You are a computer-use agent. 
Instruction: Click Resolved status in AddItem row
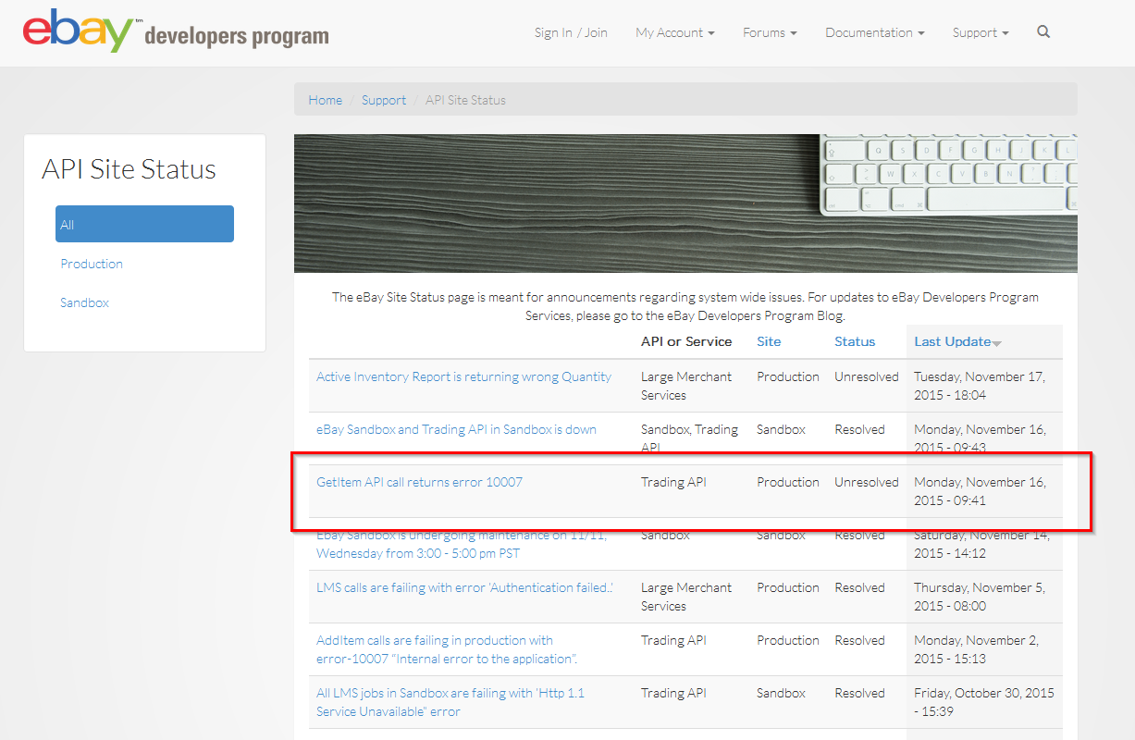point(859,640)
